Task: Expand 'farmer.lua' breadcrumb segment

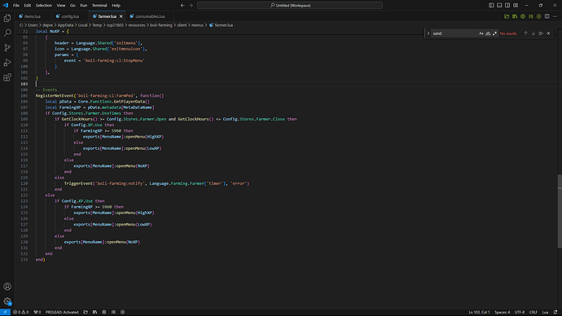Action: pyautogui.click(x=224, y=25)
